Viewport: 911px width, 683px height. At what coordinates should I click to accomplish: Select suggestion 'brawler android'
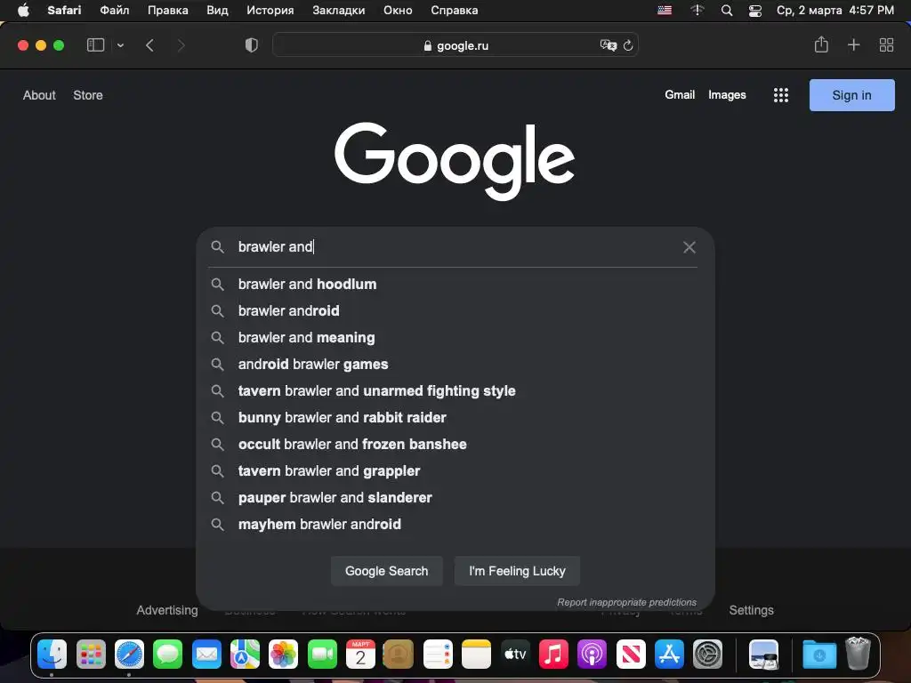[455, 310]
